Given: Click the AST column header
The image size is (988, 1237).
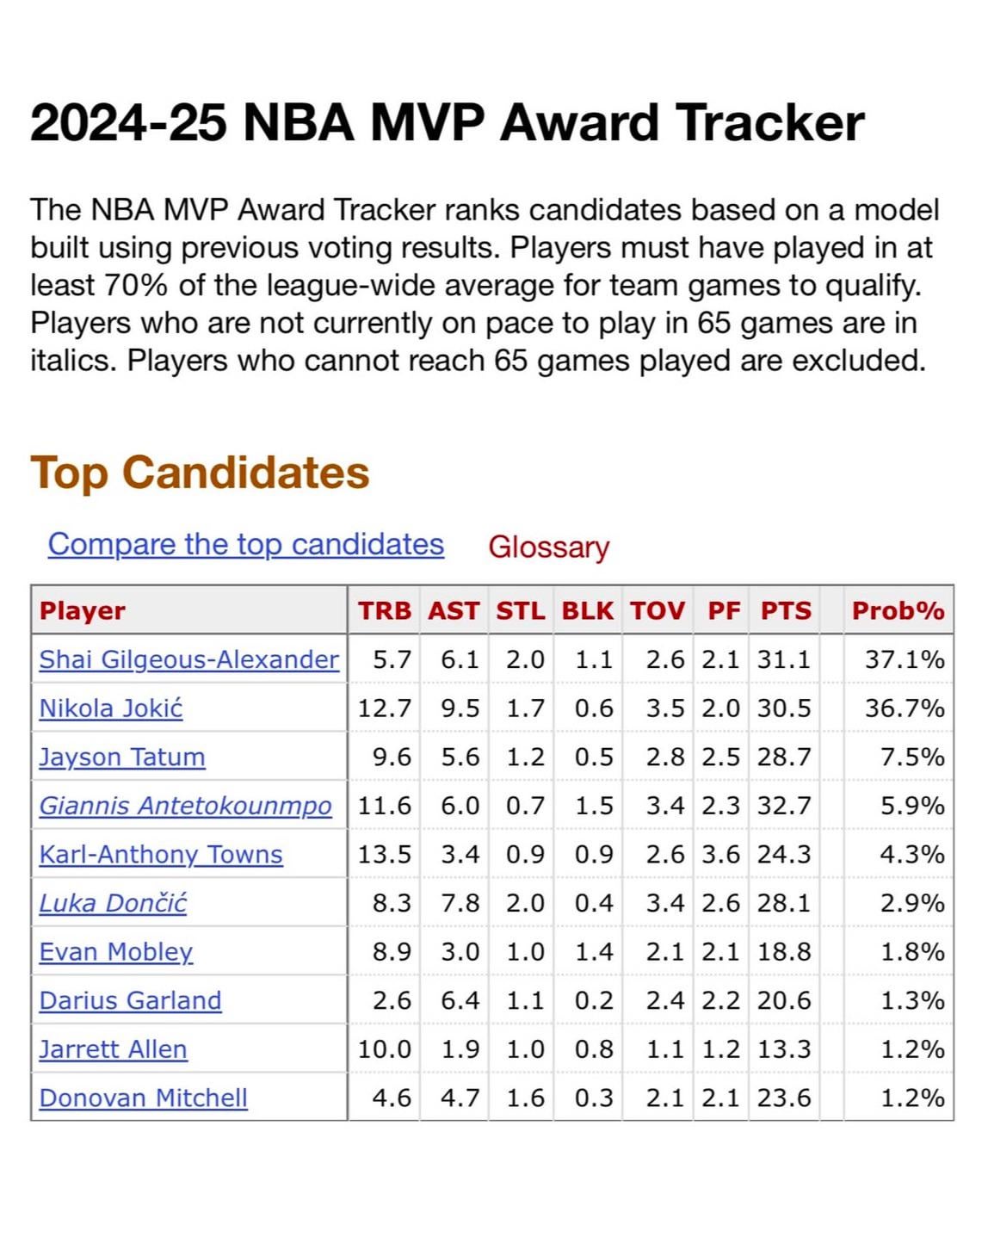Looking at the screenshot, I should [x=454, y=610].
